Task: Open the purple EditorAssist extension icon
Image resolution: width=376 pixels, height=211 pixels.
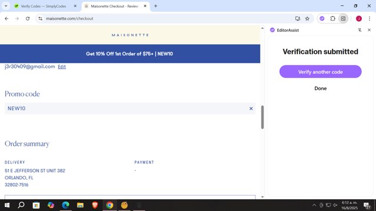Action: click(322, 18)
